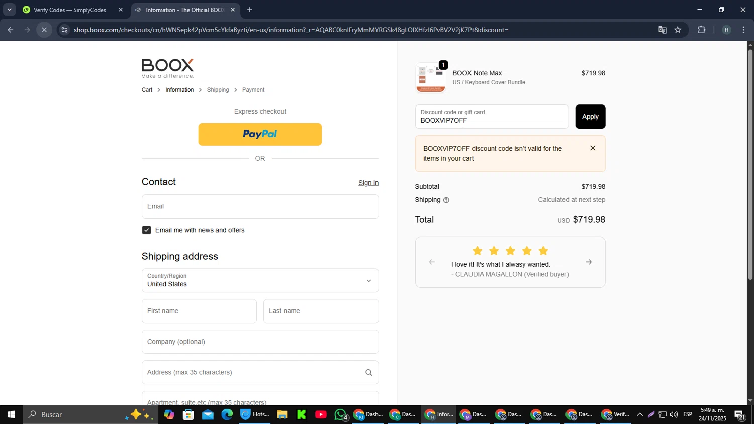Open the tab search dropdown arrow

point(9,10)
